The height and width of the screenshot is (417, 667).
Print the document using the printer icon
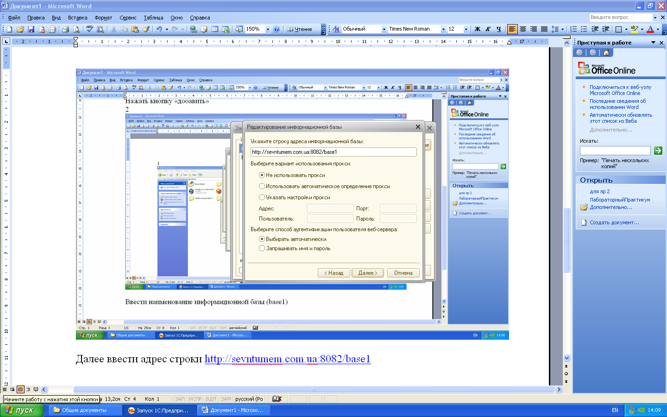tap(65, 29)
